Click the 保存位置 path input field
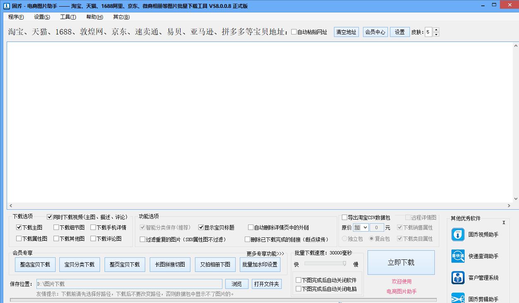Viewport: 519px width, 303px height. point(129,284)
